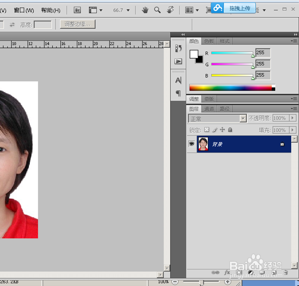Expand the View Extras dropdown arrow
The image size is (299, 286).
(x=101, y=10)
